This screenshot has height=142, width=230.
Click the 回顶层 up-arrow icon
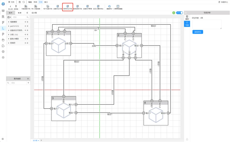coord(16,6)
